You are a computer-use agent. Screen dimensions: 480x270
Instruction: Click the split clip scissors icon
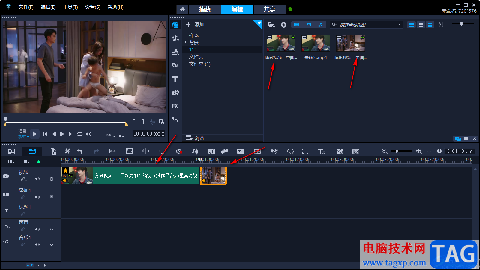152,122
